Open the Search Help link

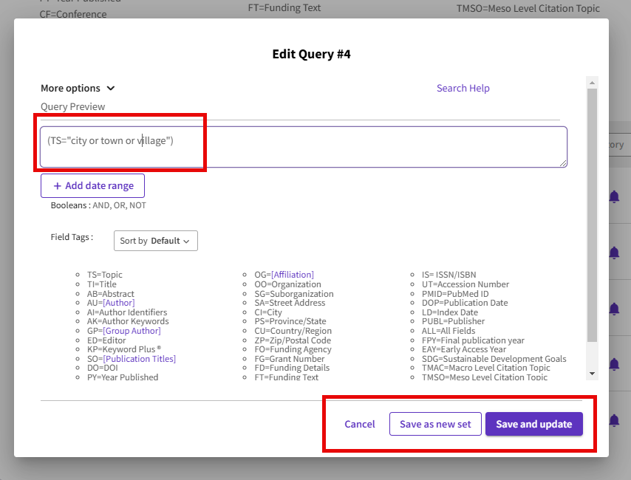[x=463, y=88]
